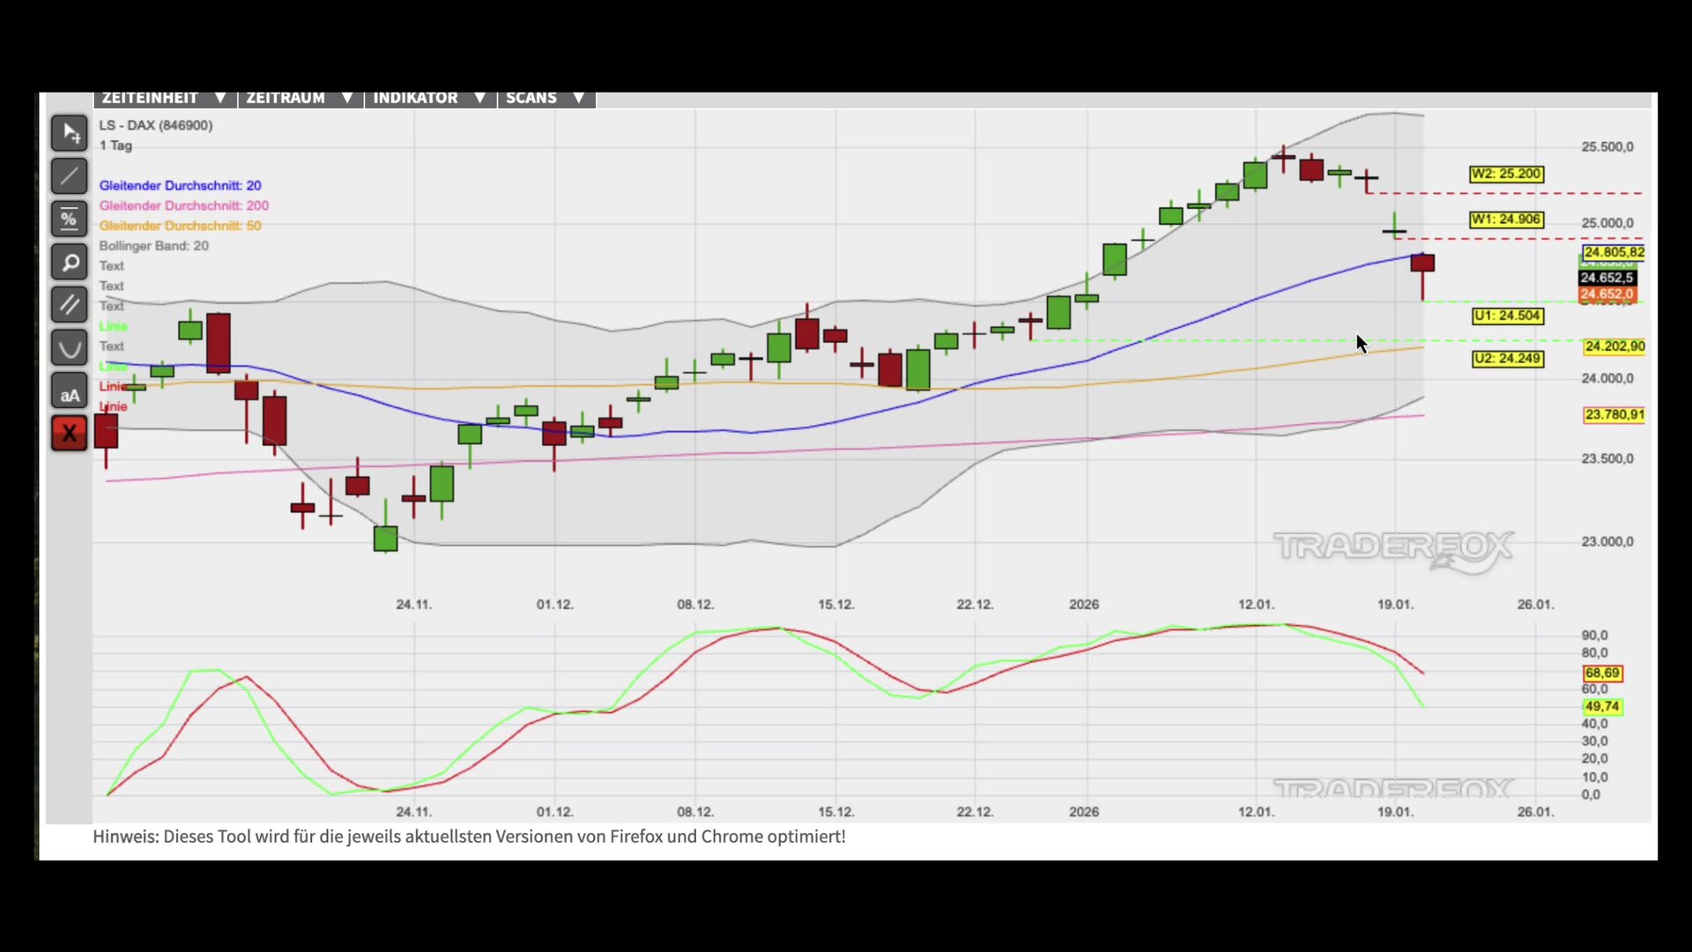Screen dimensions: 1692x952
Task: Select the crosshair cursor tool
Action: (x=69, y=133)
